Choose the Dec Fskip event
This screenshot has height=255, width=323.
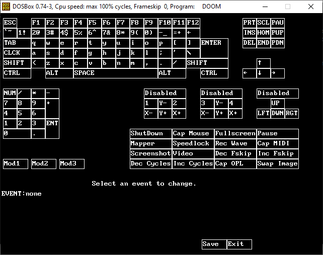[235, 154]
